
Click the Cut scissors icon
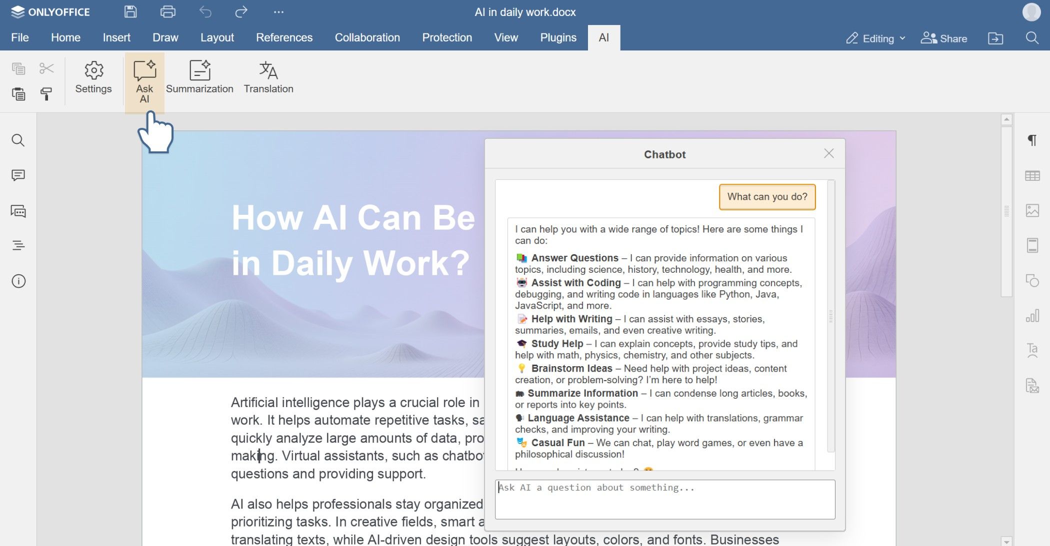click(x=46, y=68)
